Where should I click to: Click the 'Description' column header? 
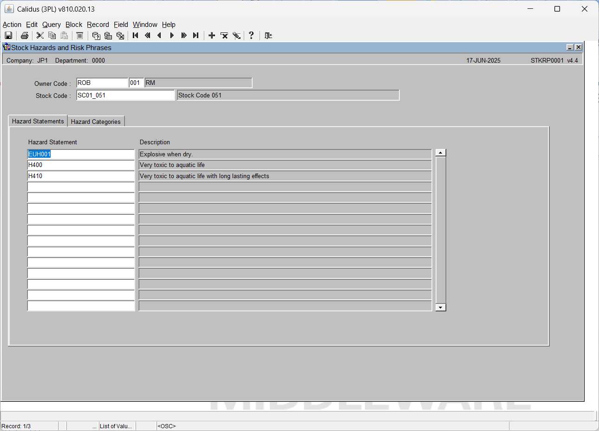click(x=155, y=142)
